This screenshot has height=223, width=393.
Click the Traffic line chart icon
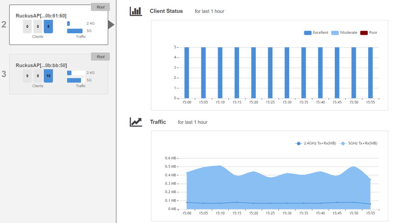pyautogui.click(x=136, y=122)
